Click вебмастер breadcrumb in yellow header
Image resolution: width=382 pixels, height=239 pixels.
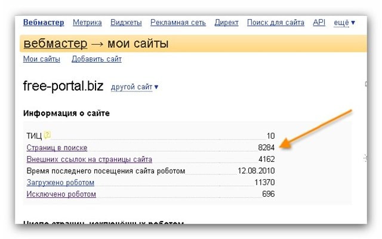[56, 44]
